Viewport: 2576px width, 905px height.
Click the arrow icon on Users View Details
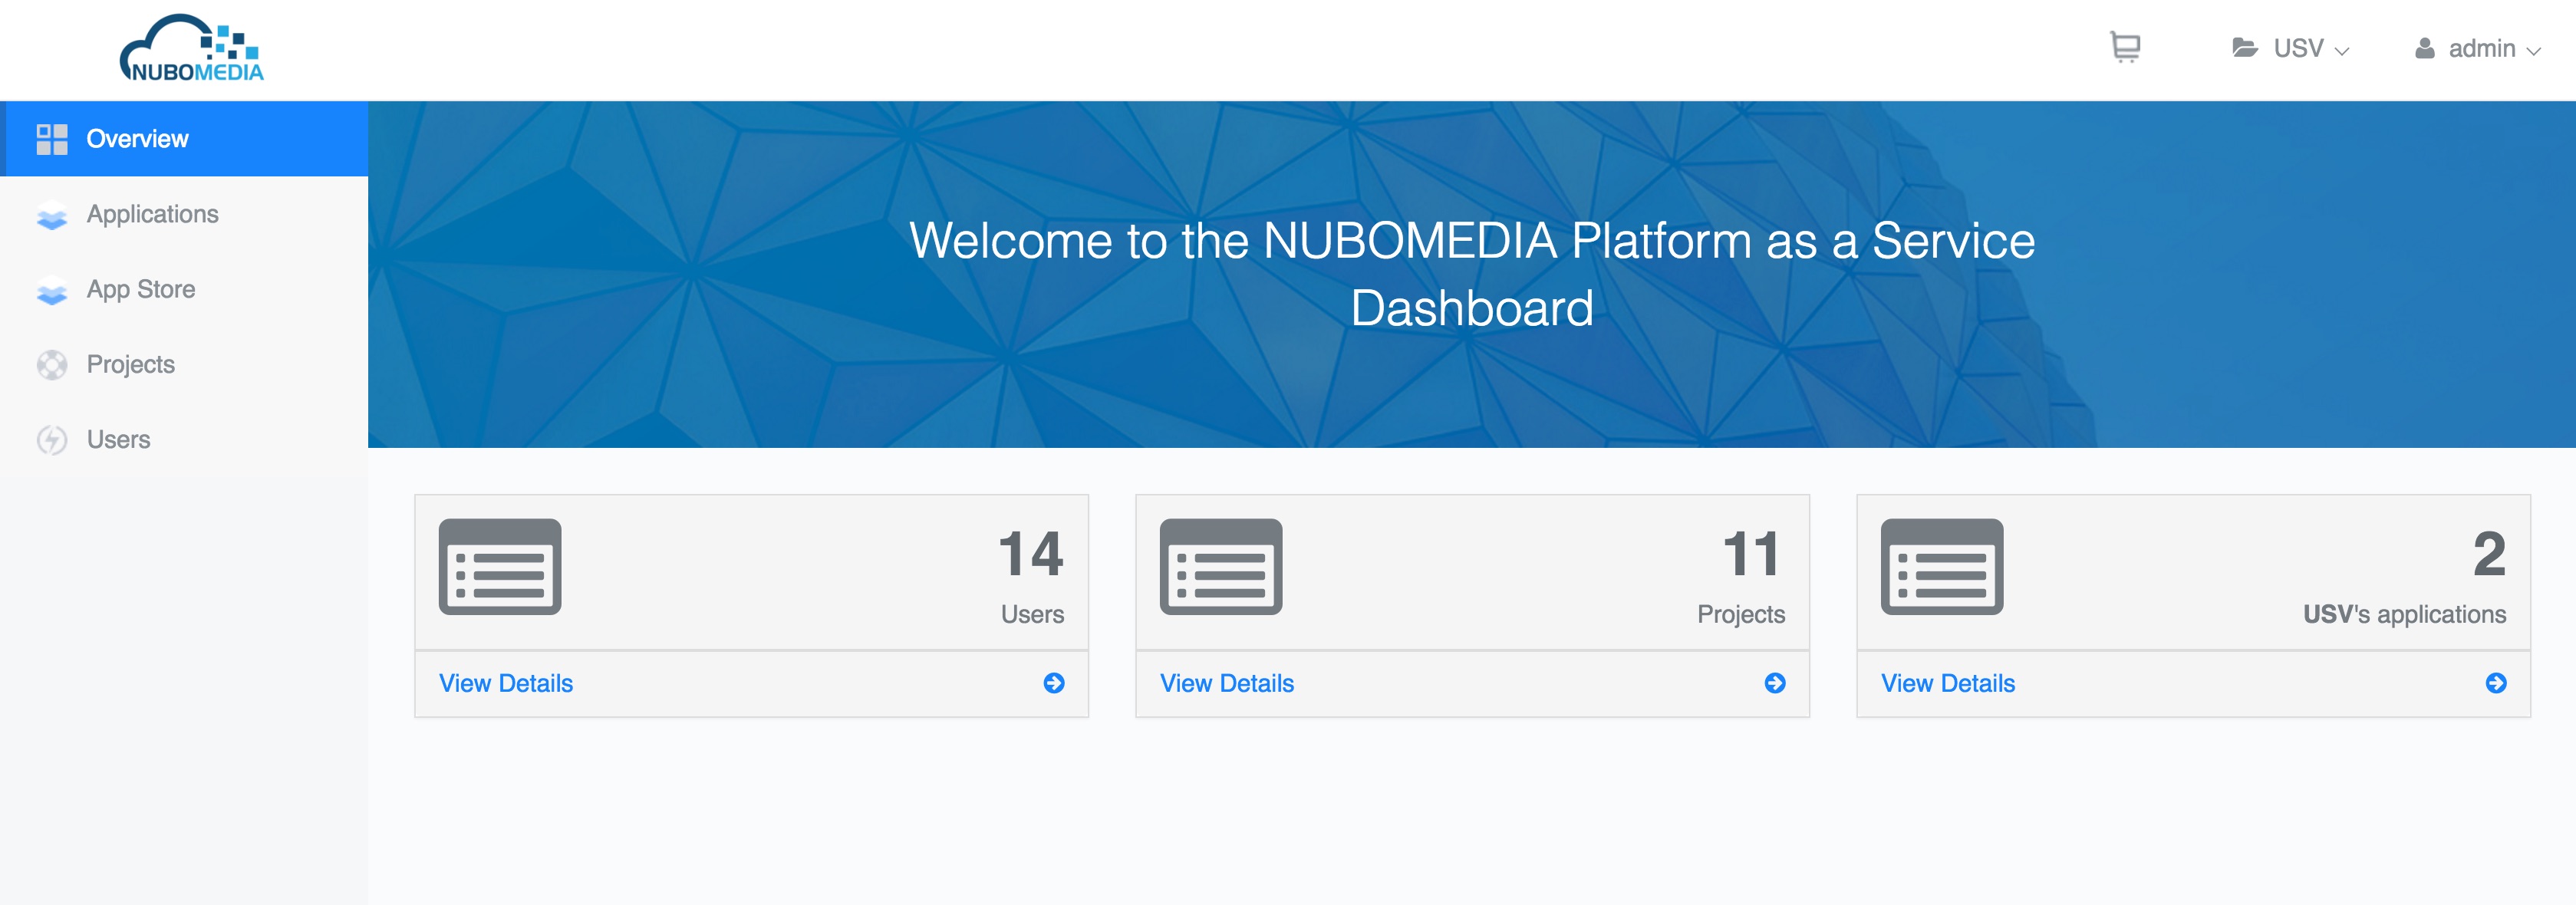(x=1054, y=683)
